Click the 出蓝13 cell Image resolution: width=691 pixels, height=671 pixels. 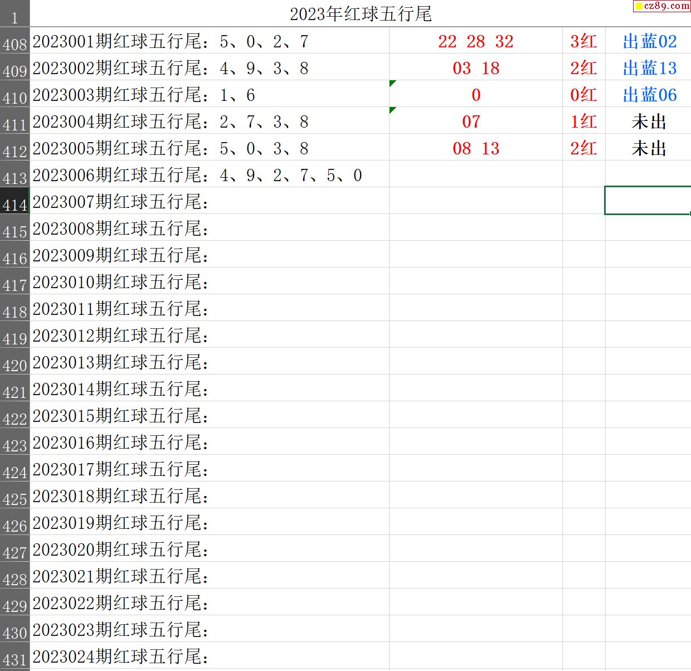(649, 68)
